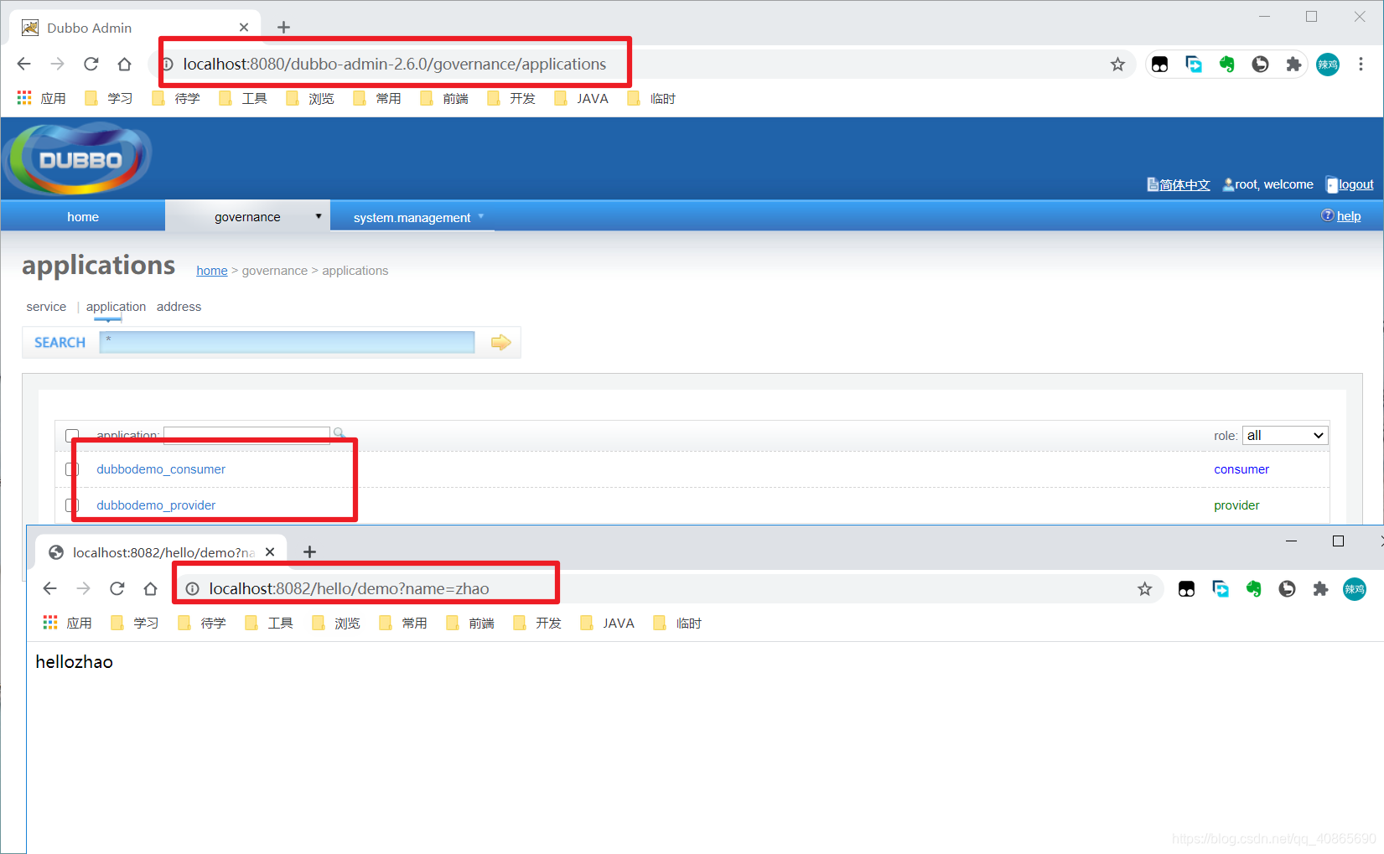The image size is (1384, 854).
Task: Switch language to 简体中文
Action: coord(1184,184)
